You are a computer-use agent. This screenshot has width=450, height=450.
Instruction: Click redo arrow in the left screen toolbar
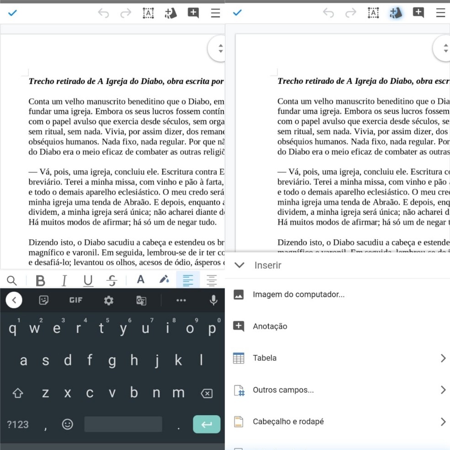(126, 13)
